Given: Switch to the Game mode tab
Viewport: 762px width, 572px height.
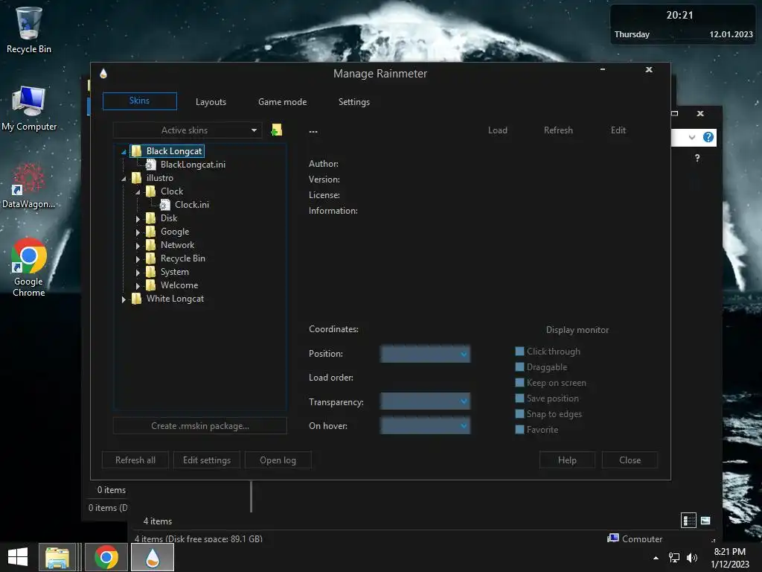Looking at the screenshot, I should click(282, 101).
